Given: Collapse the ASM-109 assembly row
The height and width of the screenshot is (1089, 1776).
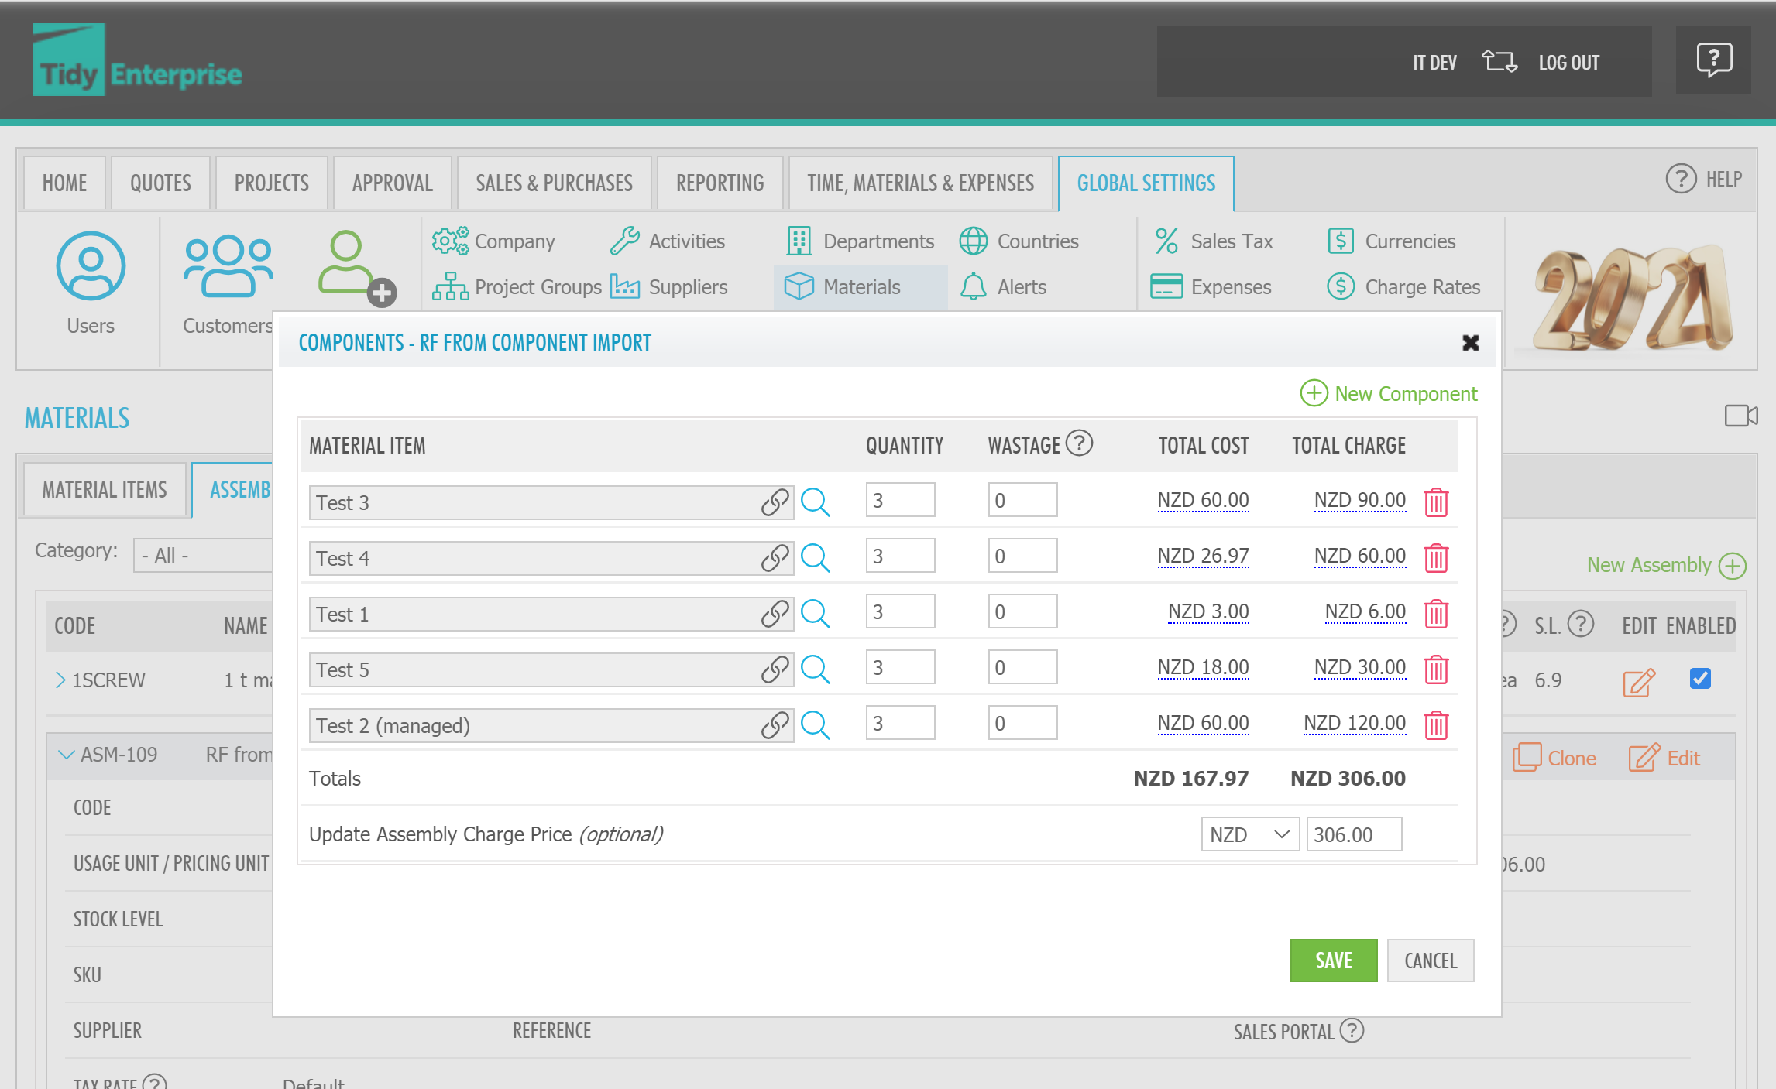Looking at the screenshot, I should coord(65,754).
